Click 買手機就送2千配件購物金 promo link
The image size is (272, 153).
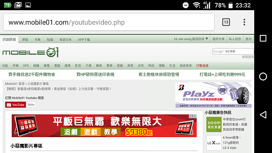click(x=32, y=74)
